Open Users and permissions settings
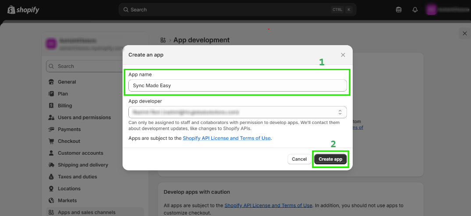The height and width of the screenshot is (216, 471). tap(84, 117)
